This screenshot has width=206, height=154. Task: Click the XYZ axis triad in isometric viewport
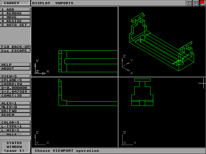pos(127,65)
